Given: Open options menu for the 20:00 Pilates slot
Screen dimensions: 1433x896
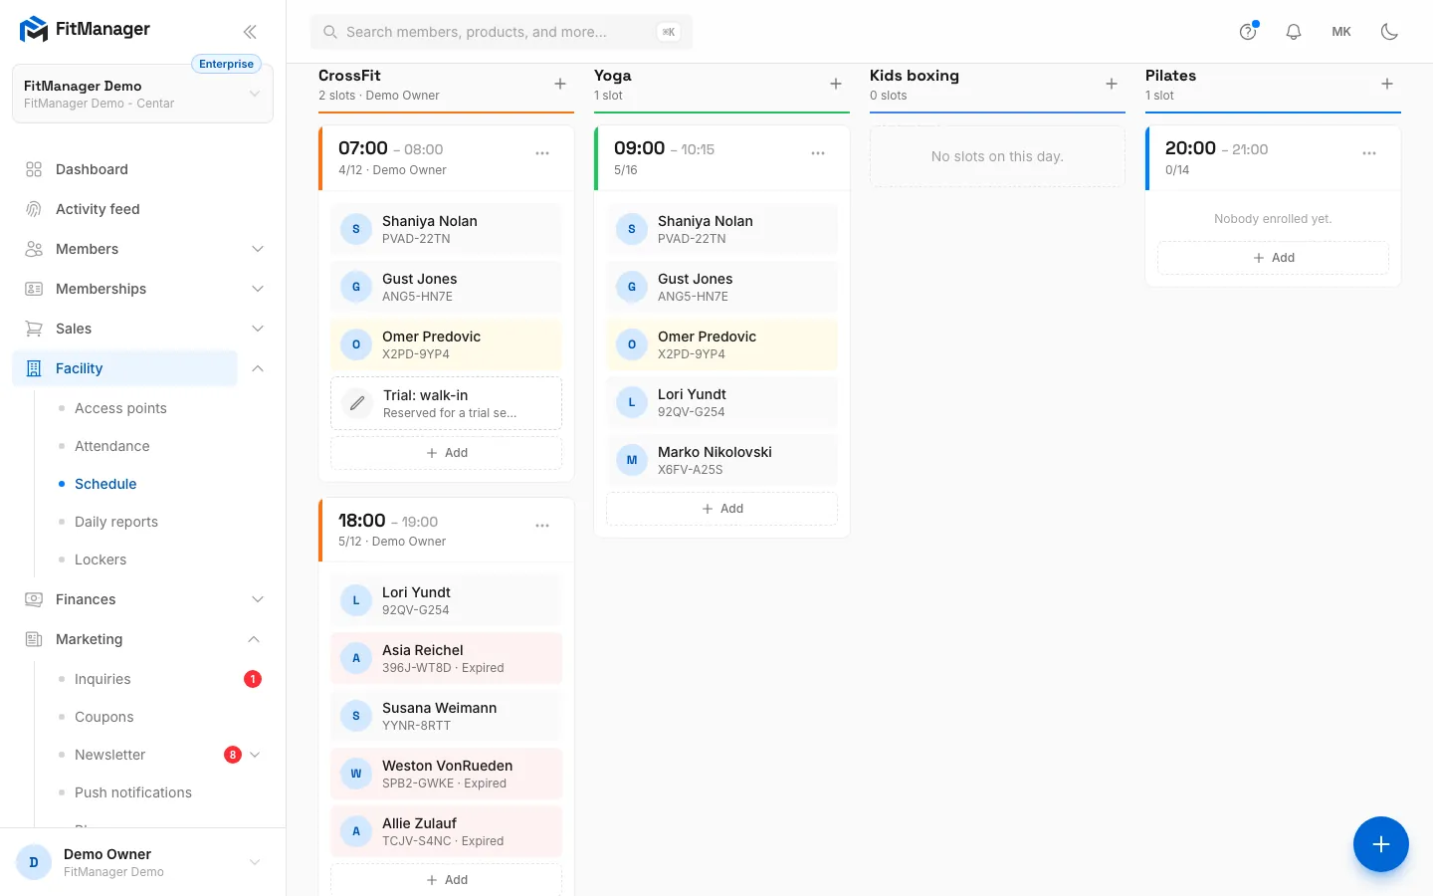Looking at the screenshot, I should (x=1369, y=153).
